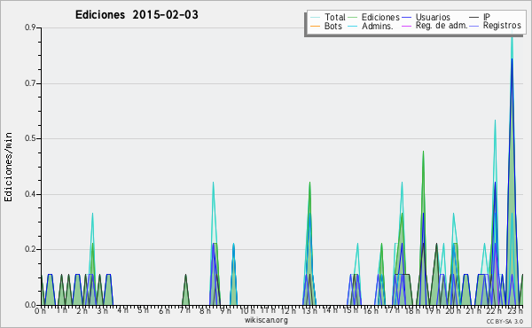Screen dimensions: 532x328
Task: Click the wikiscan.org label below chart
Action: tap(266, 320)
